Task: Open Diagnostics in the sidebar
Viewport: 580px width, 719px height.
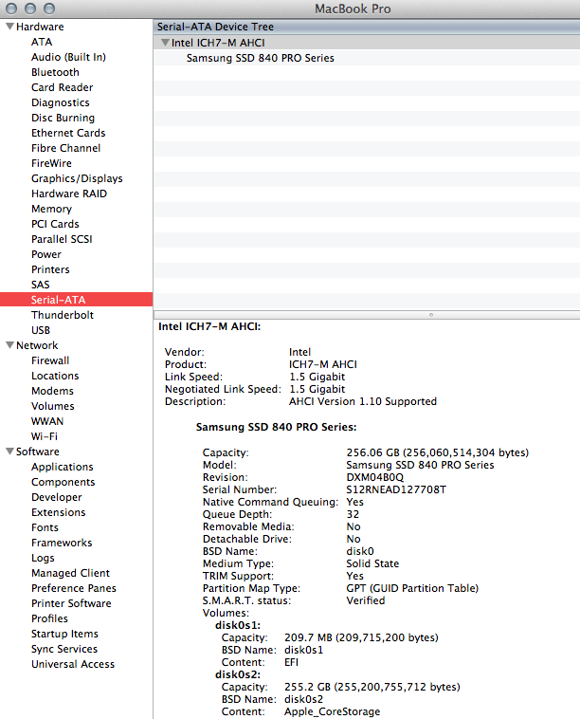Action: coord(60,102)
